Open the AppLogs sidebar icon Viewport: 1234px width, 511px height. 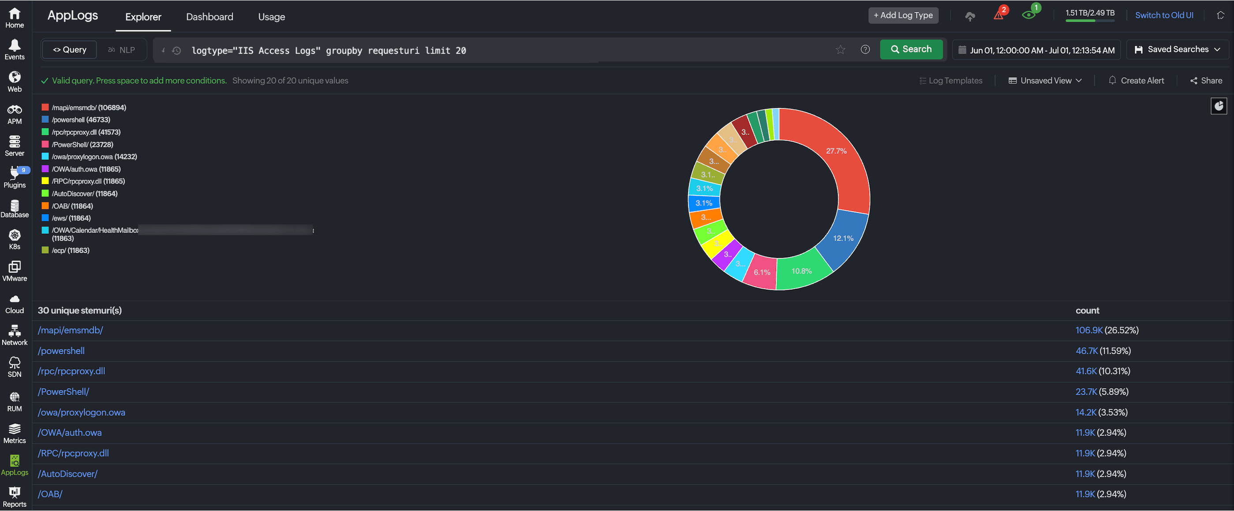click(15, 466)
